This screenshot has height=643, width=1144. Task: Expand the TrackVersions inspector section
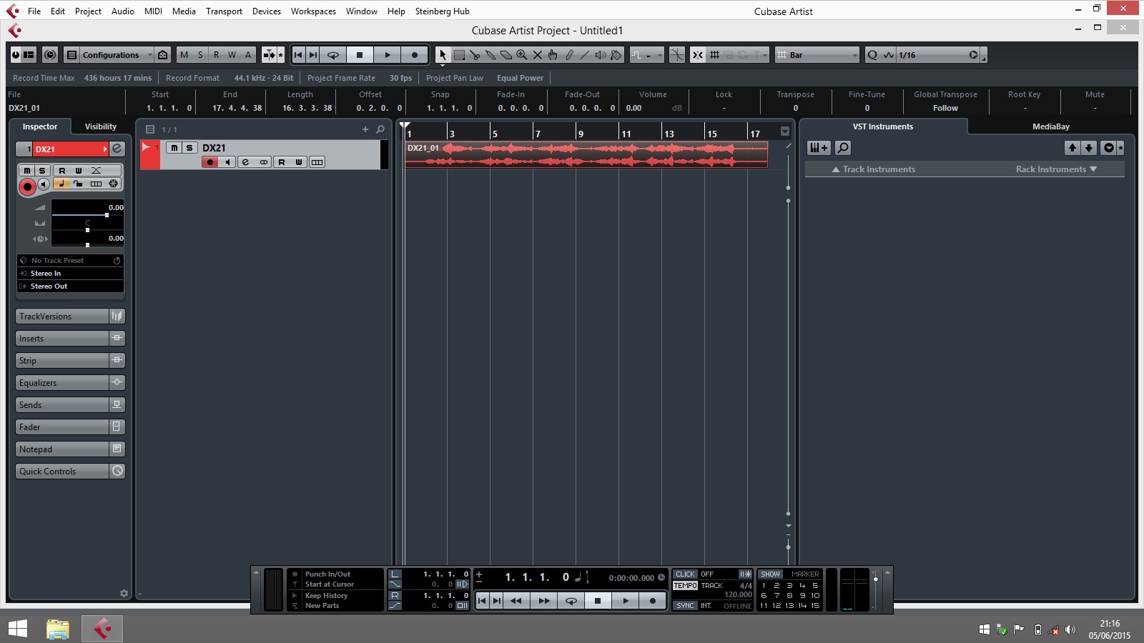pyautogui.click(x=70, y=316)
